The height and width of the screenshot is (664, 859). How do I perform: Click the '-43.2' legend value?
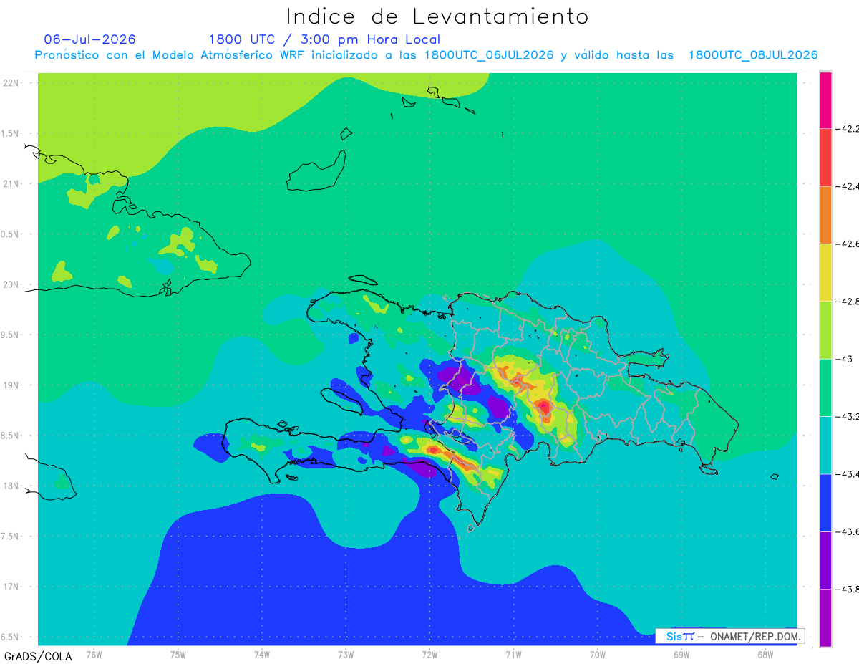[x=847, y=416]
